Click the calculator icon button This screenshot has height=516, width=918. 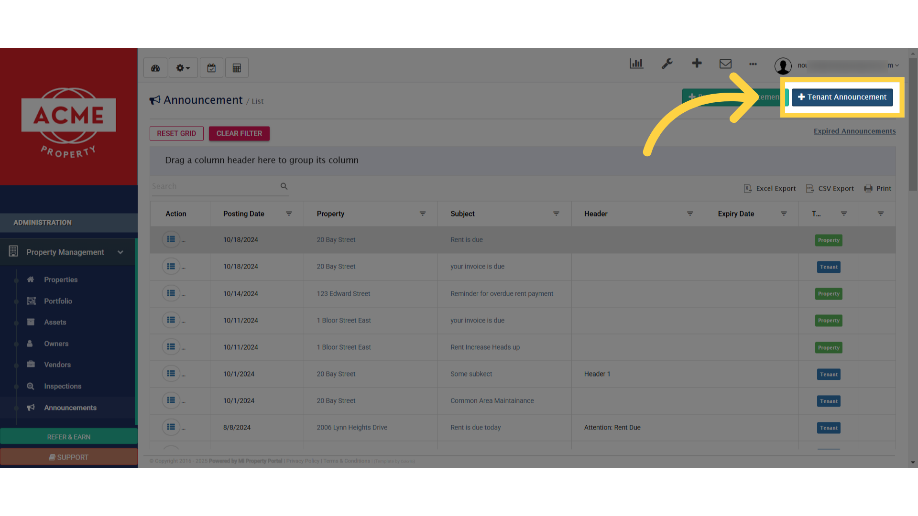(x=237, y=68)
